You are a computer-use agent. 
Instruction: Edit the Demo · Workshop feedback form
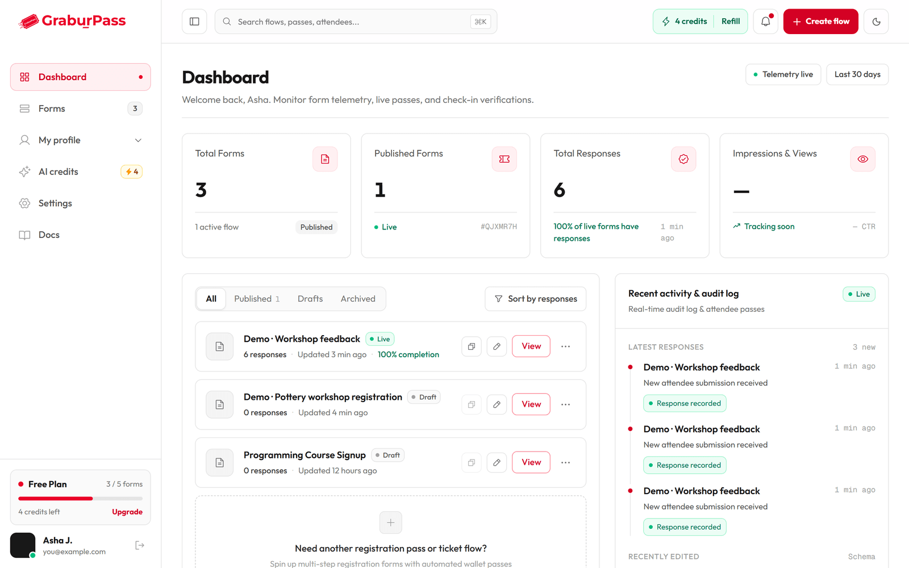pyautogui.click(x=497, y=346)
